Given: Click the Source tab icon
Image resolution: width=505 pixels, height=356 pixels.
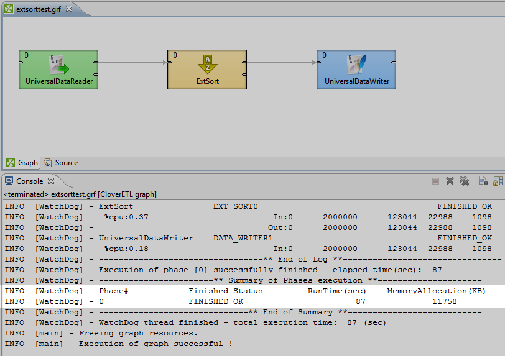Looking at the screenshot, I should pos(48,163).
